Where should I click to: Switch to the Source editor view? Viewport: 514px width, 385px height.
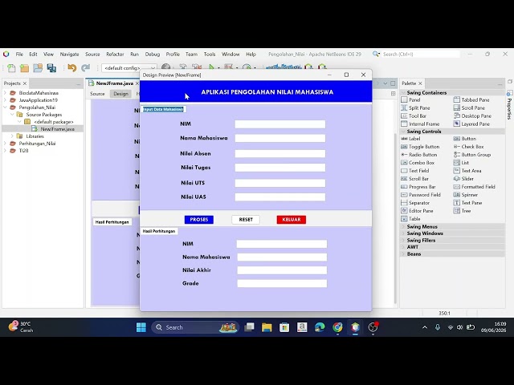pyautogui.click(x=97, y=94)
